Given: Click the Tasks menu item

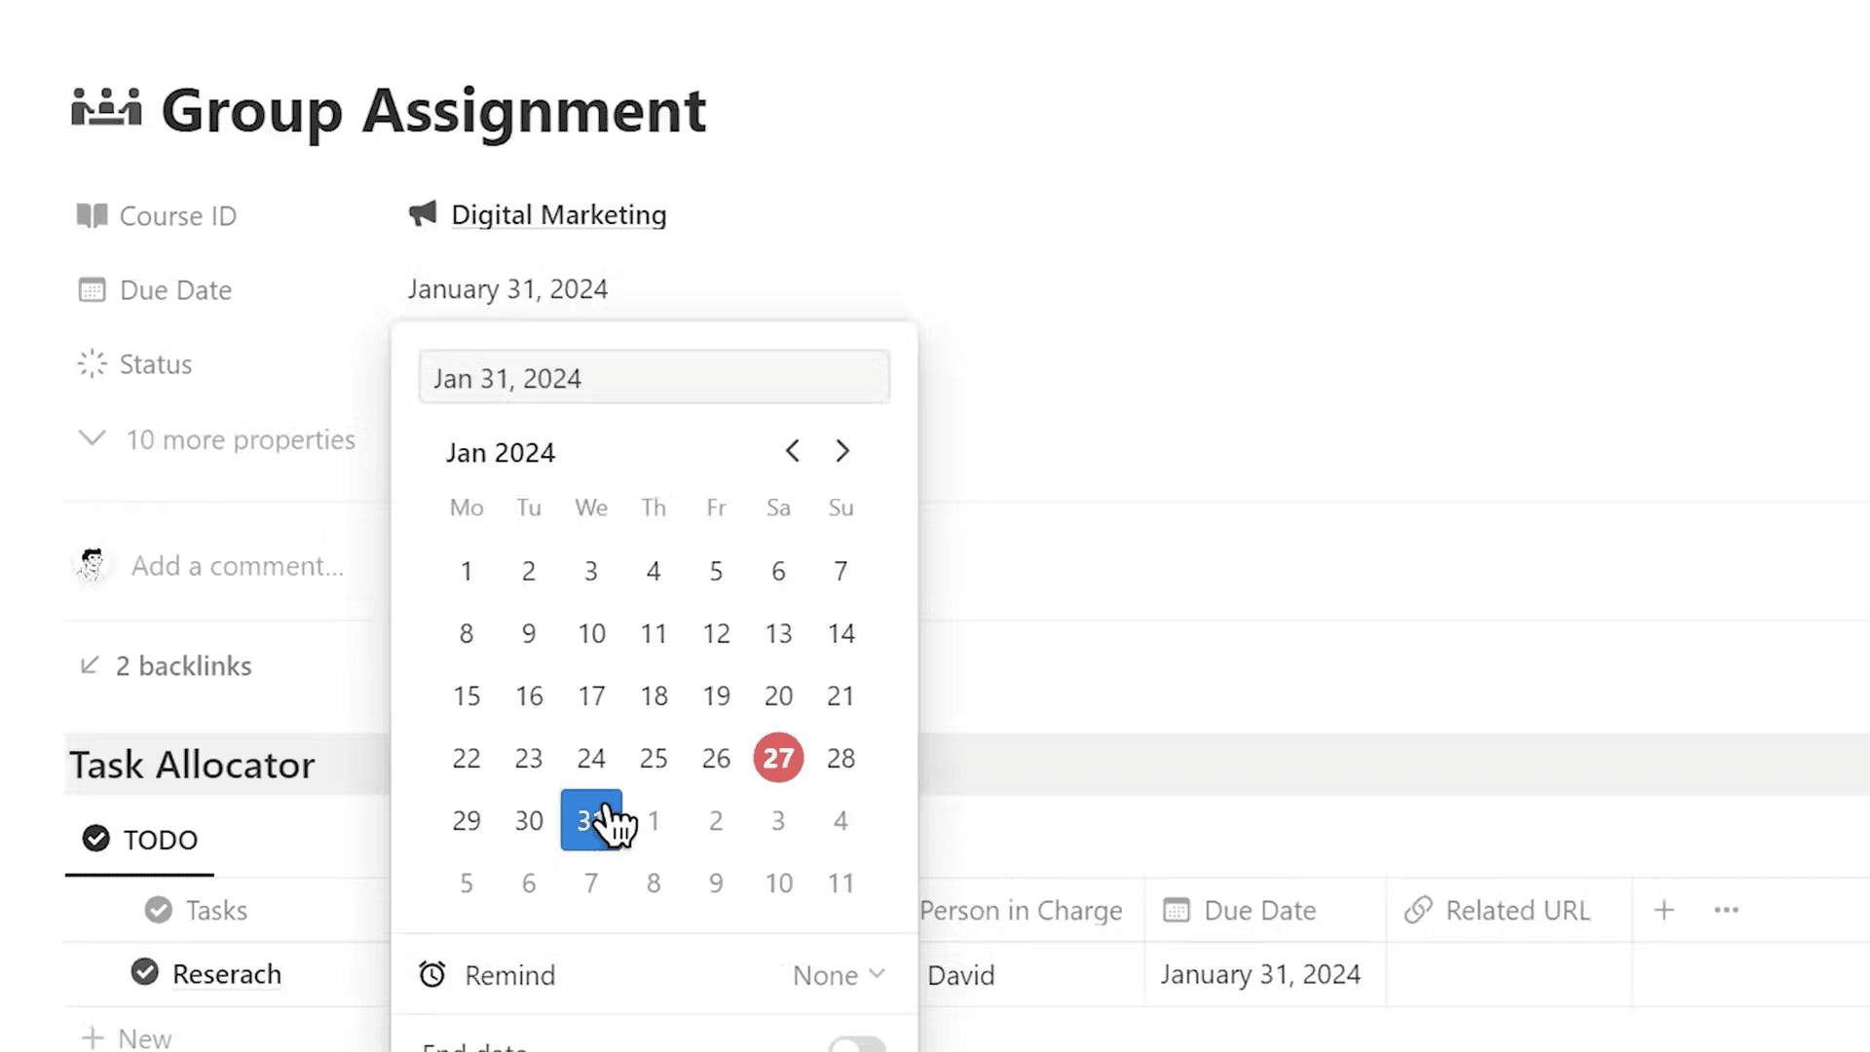Looking at the screenshot, I should pos(216,911).
